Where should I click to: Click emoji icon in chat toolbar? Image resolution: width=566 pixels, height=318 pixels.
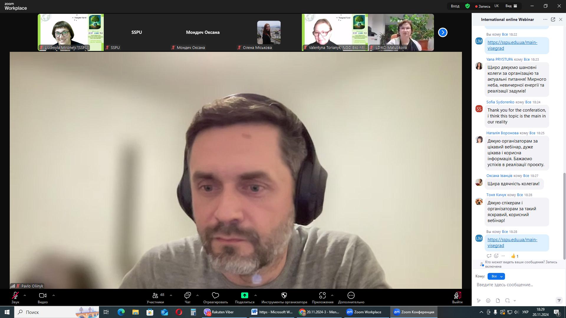tap(488, 301)
